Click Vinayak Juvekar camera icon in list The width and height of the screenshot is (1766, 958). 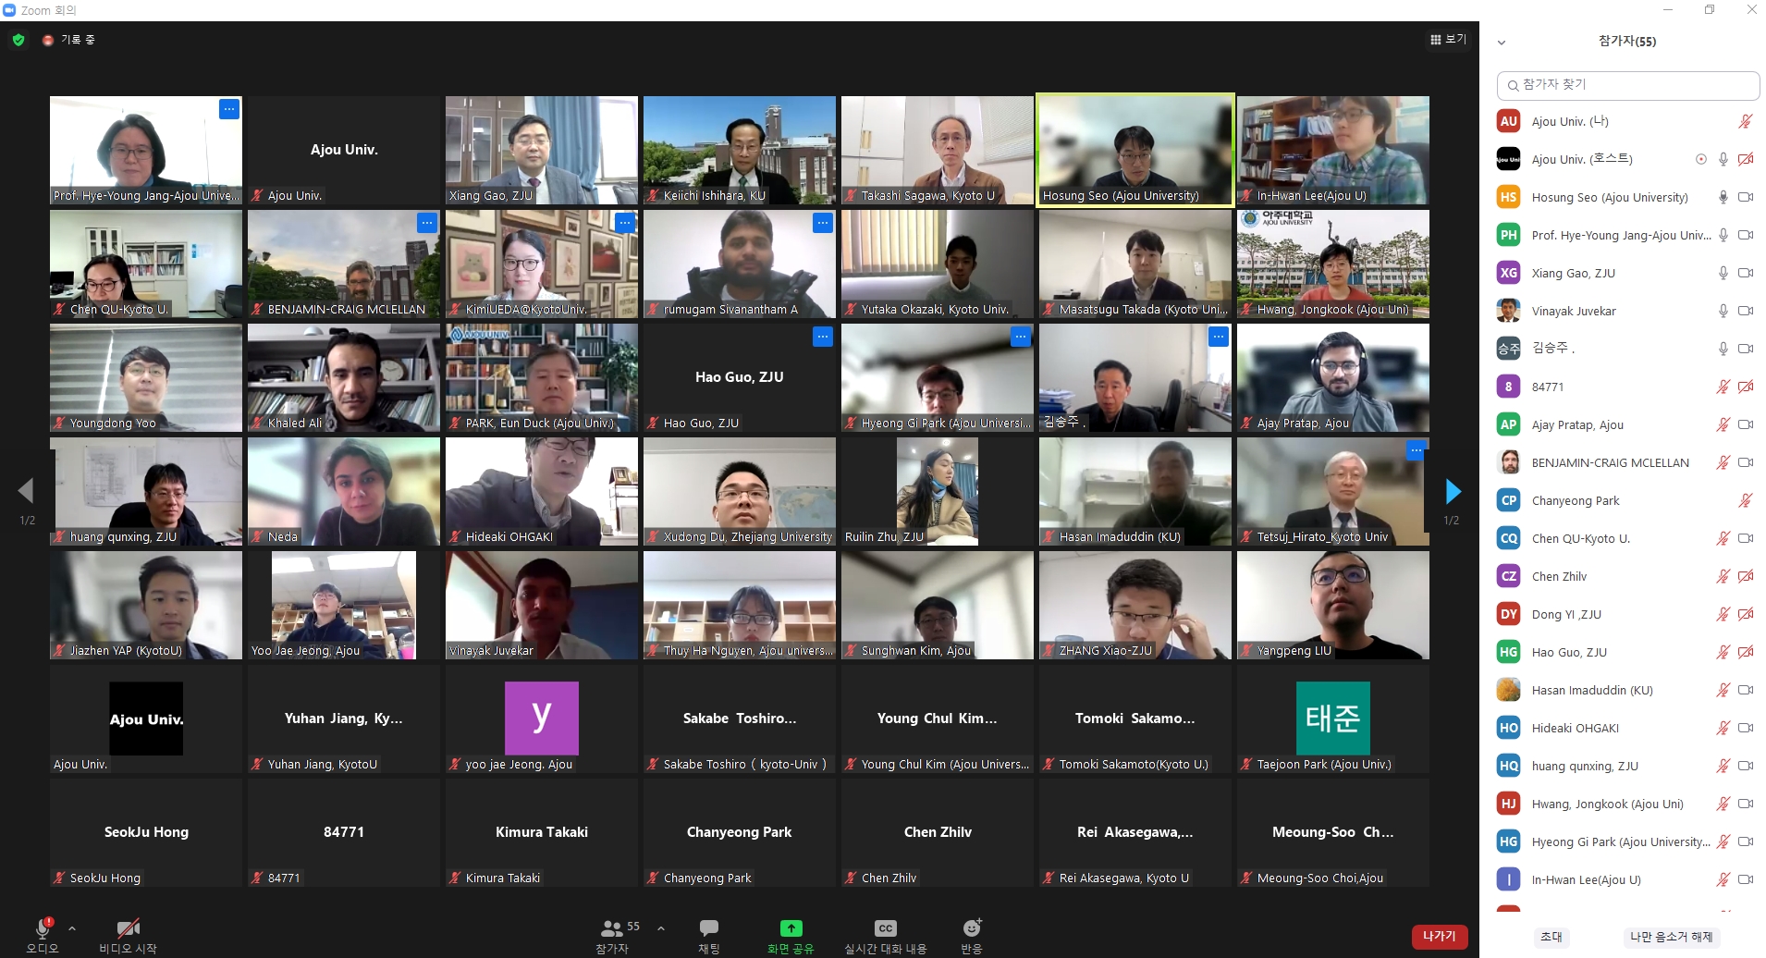1746,311
